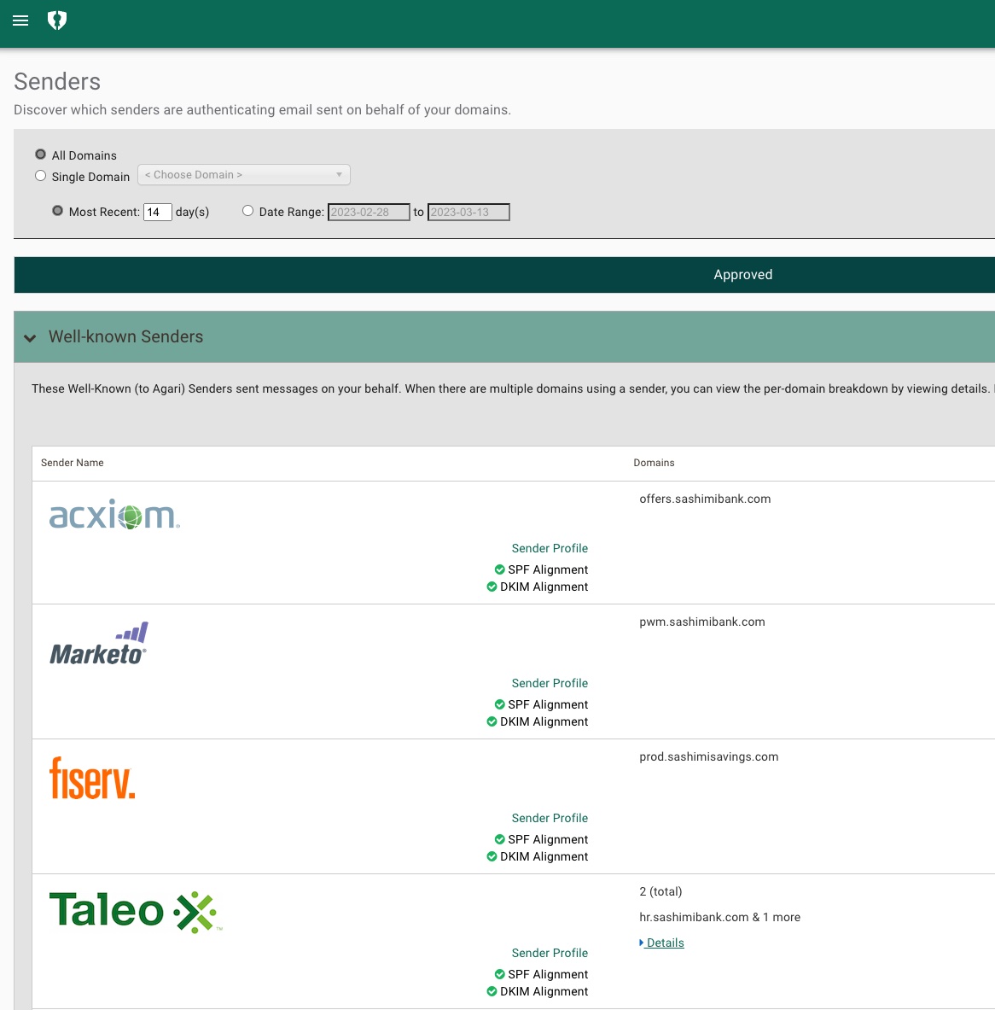Expand Details for Taleo's domains
The width and height of the screenshot is (995, 1010).
661,943
